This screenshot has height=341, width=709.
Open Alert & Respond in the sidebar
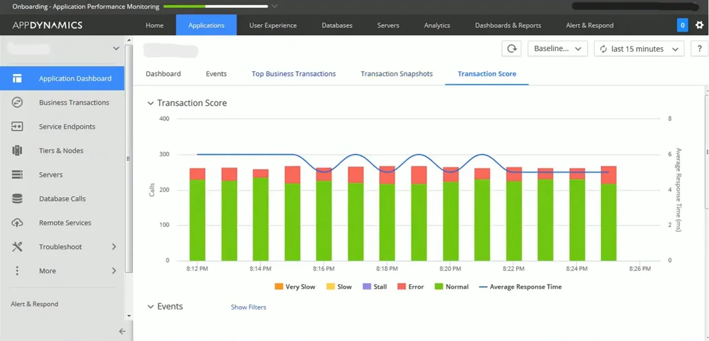pos(34,304)
